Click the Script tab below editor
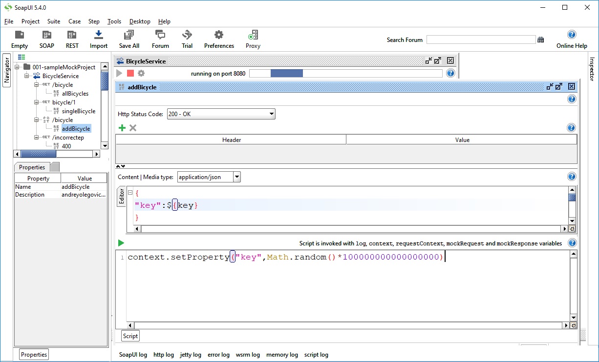Viewport: 599px width, 362px height. [130, 336]
